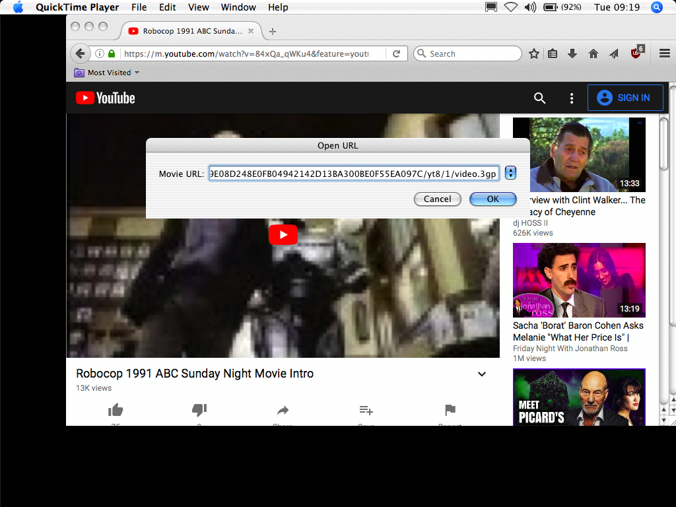Play the video with red play button

coord(283,234)
